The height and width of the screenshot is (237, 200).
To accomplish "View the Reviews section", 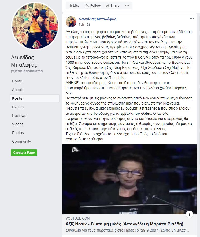I will (x=19, y=116).
